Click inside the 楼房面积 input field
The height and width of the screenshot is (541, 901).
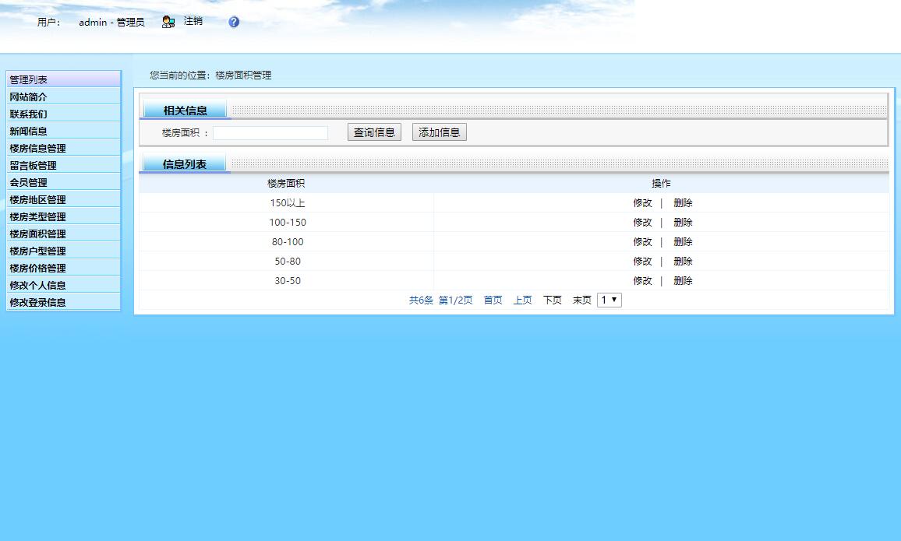pos(270,132)
